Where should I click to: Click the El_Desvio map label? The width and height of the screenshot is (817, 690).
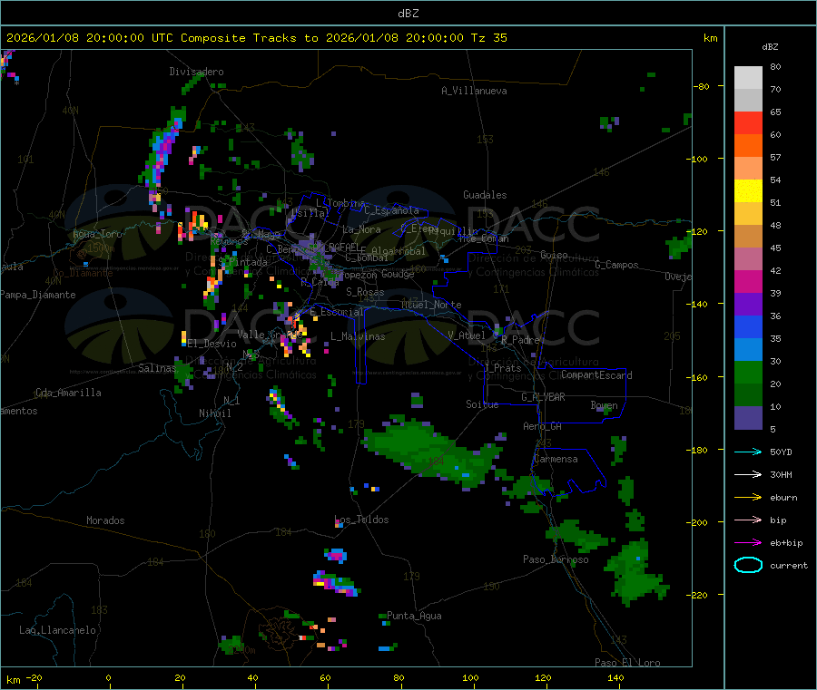[x=212, y=344]
